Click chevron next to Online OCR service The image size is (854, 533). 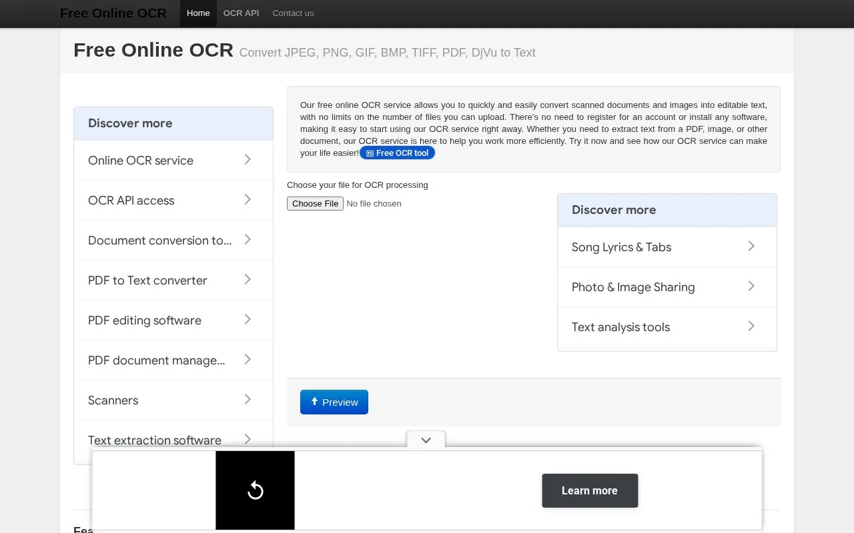coord(248,160)
